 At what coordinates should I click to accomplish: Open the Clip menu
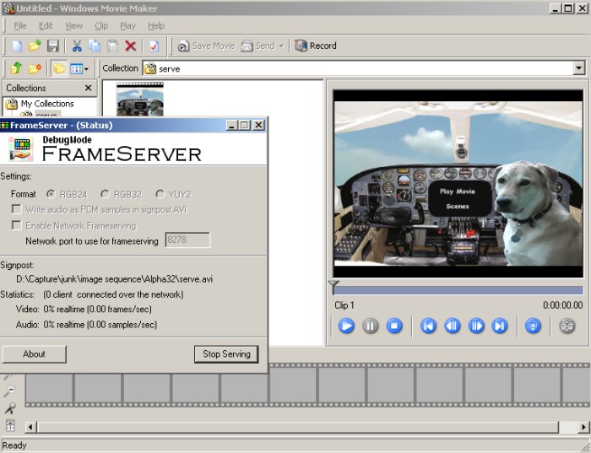click(101, 26)
